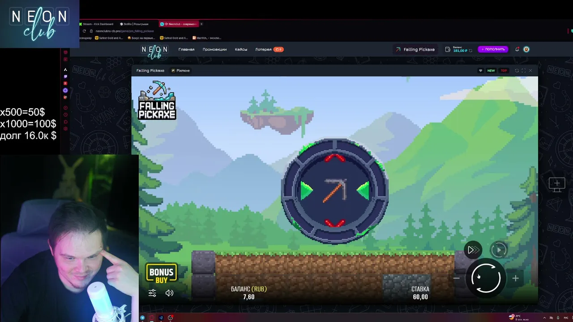Open the user profile avatar

coord(526,49)
